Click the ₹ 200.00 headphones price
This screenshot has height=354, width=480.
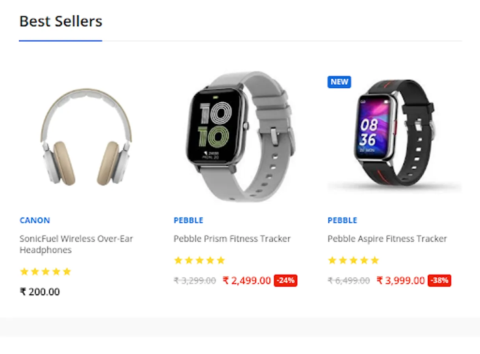(40, 292)
